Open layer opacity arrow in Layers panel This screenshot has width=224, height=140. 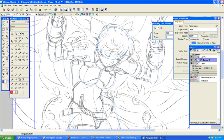click(200, 50)
